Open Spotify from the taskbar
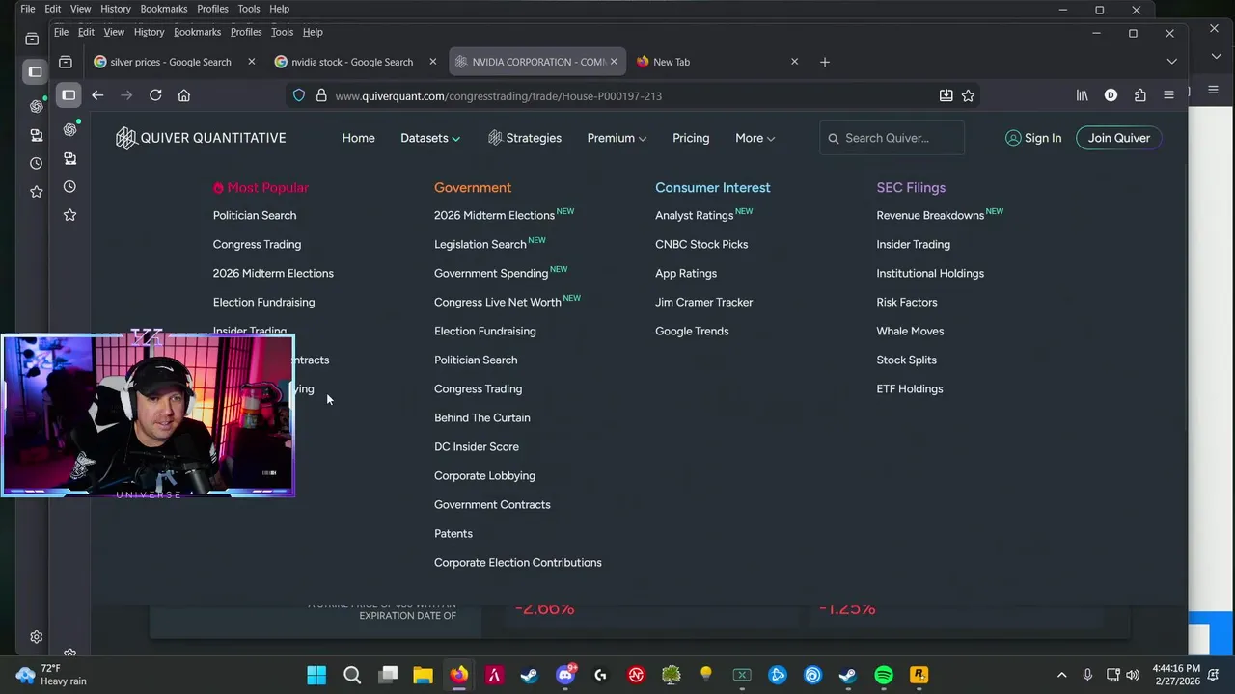This screenshot has width=1235, height=694. (884, 675)
